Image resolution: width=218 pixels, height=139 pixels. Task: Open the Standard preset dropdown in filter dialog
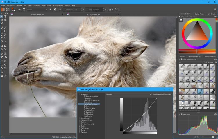[128, 94]
